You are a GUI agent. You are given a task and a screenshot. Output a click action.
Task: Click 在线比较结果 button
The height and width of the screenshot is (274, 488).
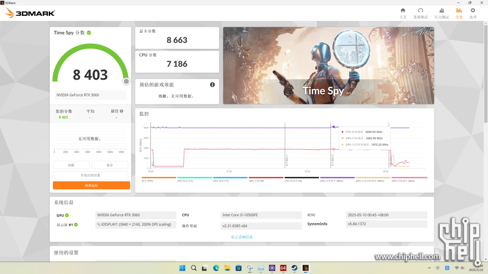tap(90, 175)
